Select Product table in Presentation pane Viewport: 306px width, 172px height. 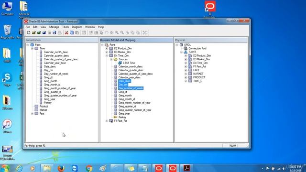pyautogui.click(x=44, y=106)
